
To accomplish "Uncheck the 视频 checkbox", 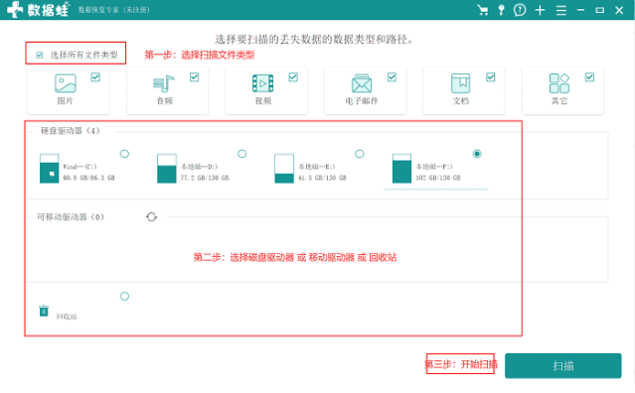I will click(293, 76).
